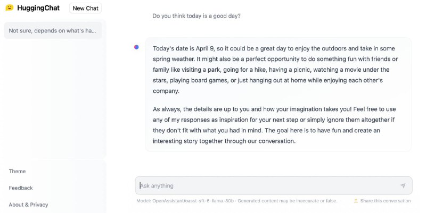The width and height of the screenshot is (426, 213).
Task: Open About & Privacy page
Action: click(x=28, y=205)
